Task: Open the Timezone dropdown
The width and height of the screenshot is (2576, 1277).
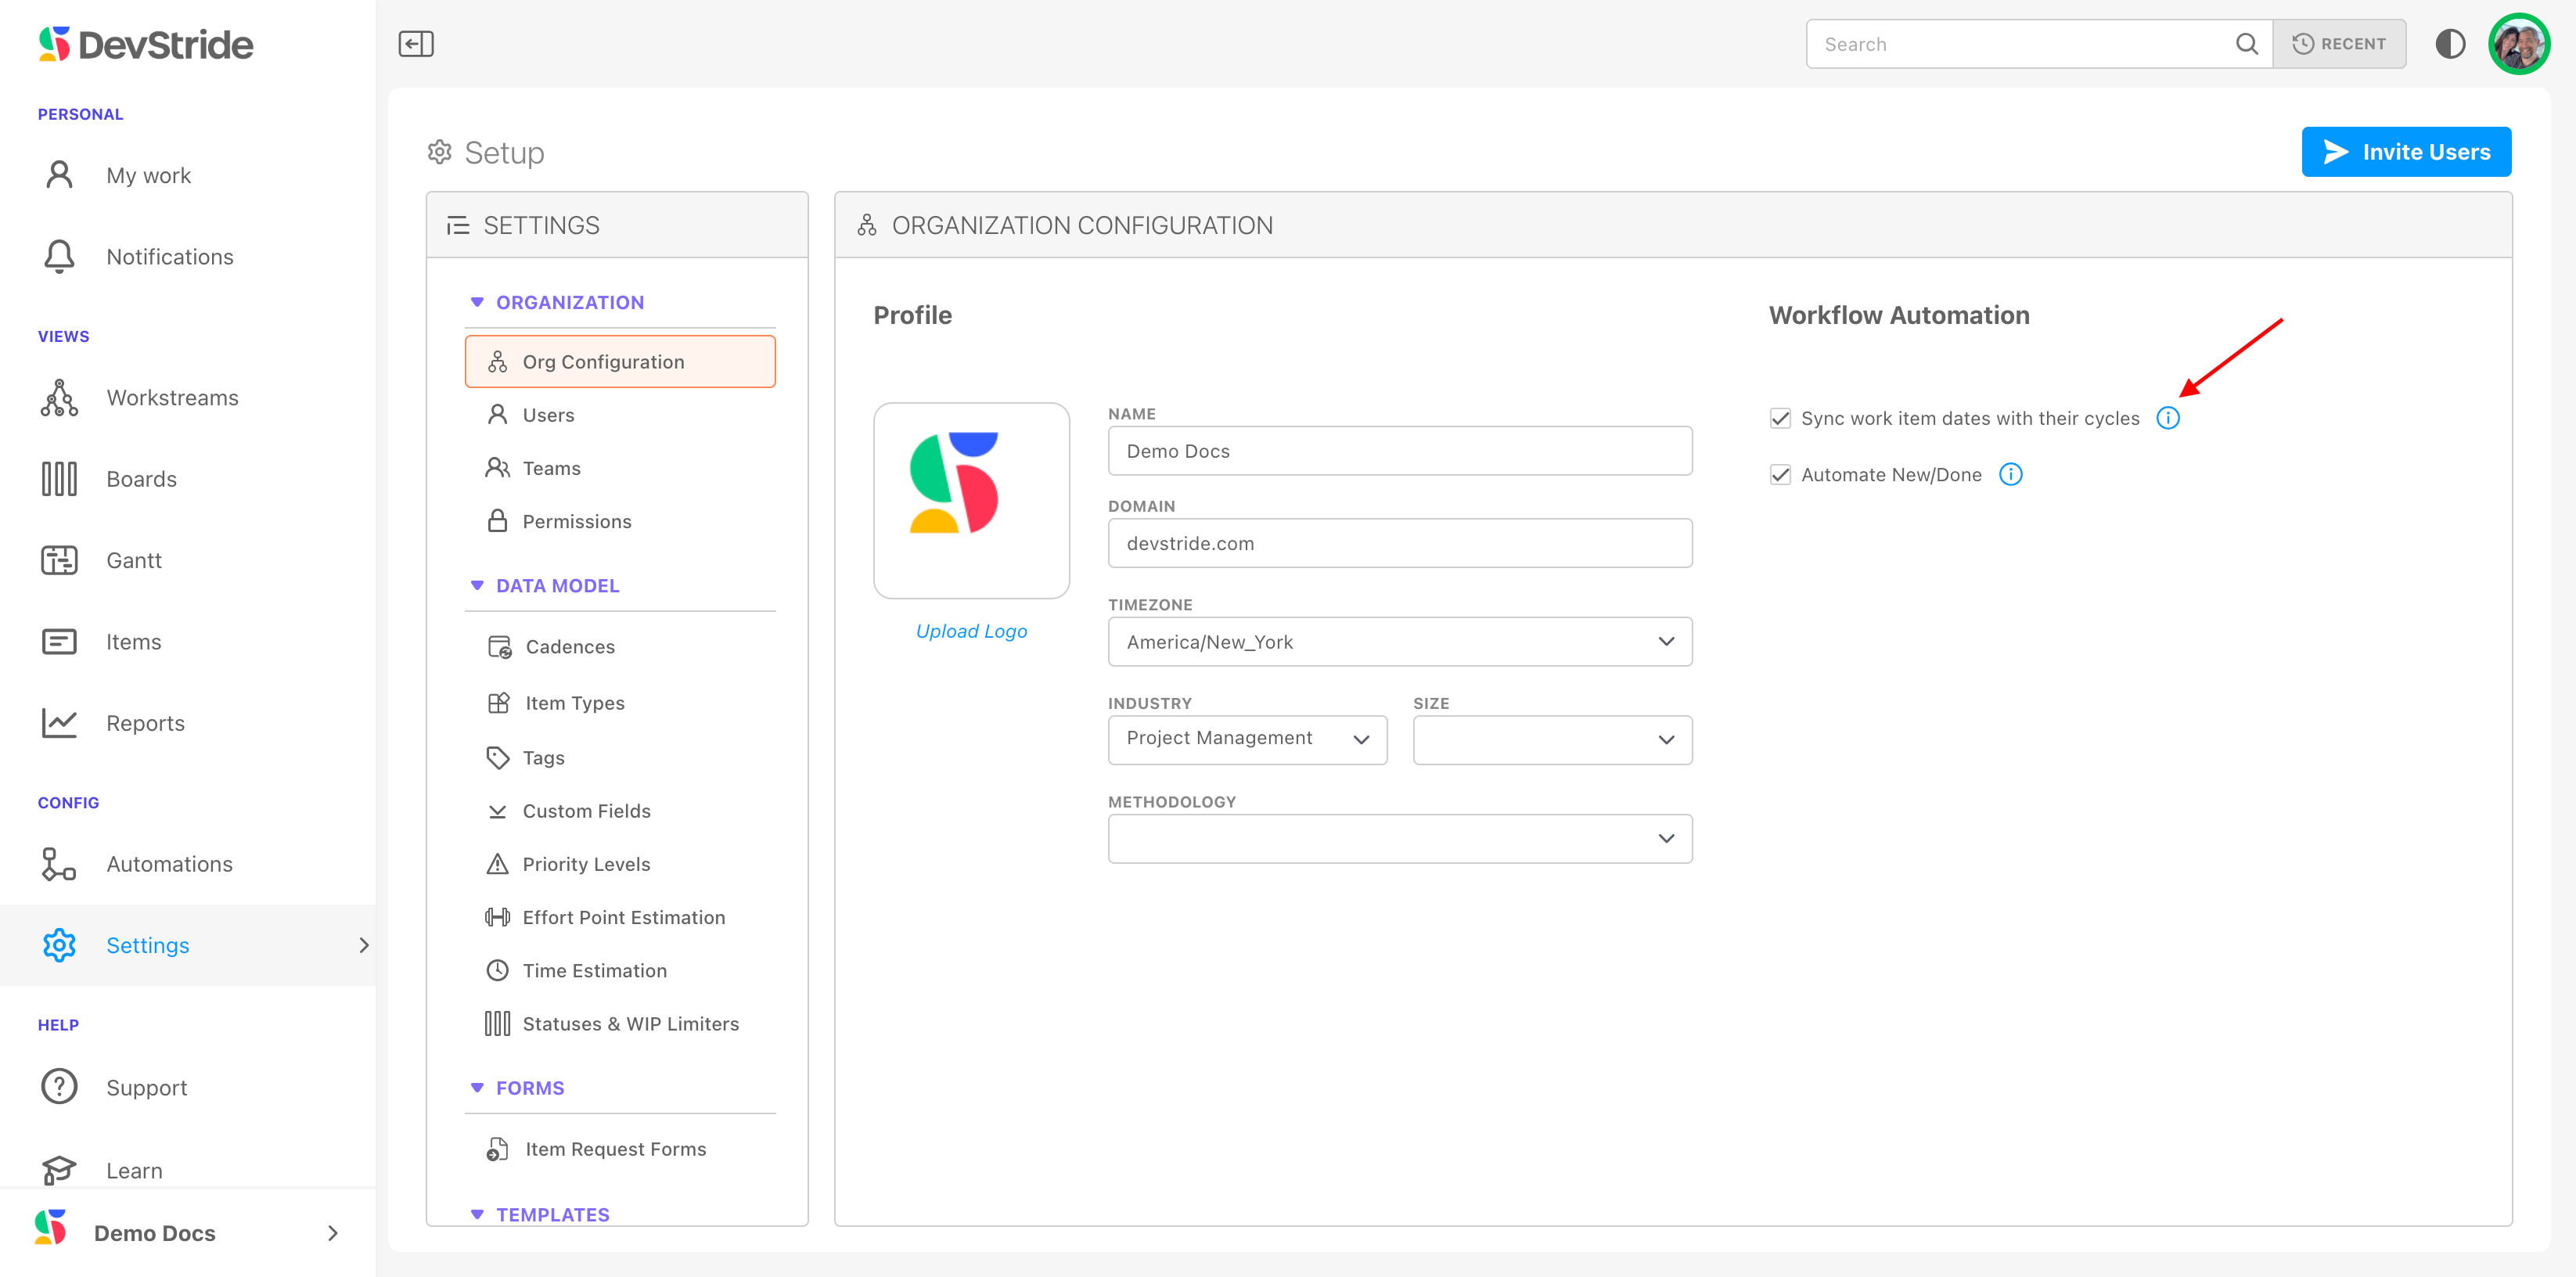Action: [1399, 642]
